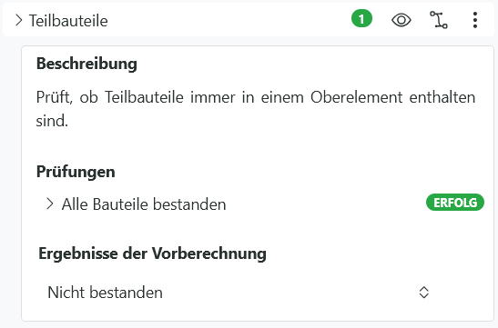The height and width of the screenshot is (328, 498).
Task: Click the green ERFOLG status badge
Action: coord(455,203)
